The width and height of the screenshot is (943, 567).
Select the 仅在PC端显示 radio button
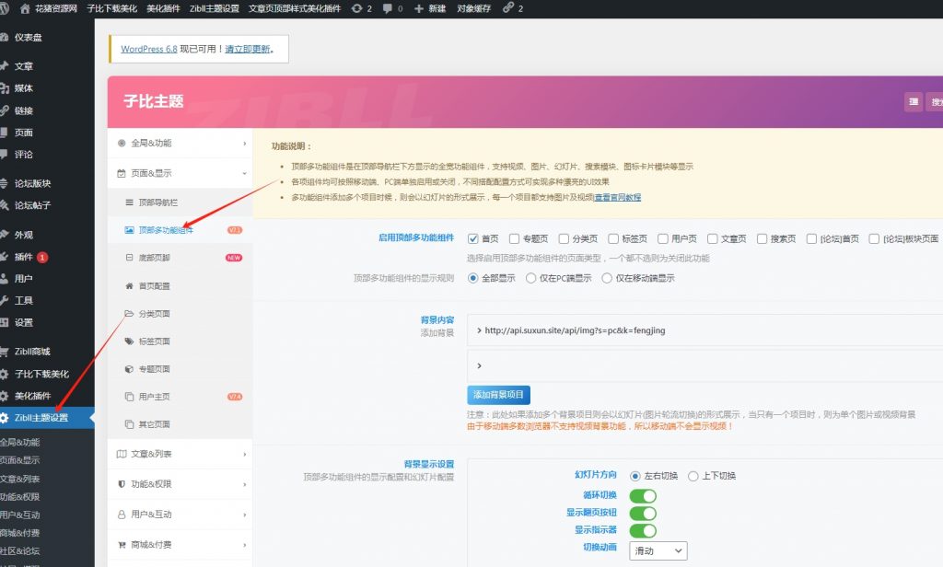coord(530,278)
